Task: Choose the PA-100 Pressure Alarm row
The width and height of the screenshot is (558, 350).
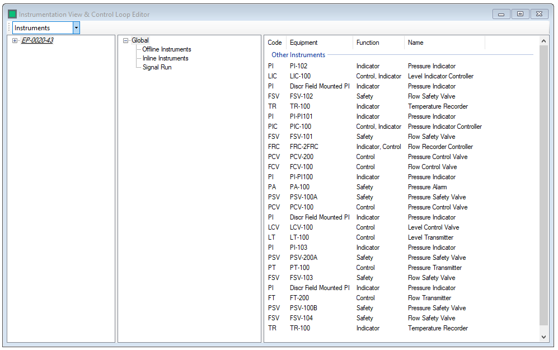Action: point(299,187)
